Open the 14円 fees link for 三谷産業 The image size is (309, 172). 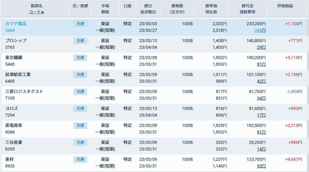coord(261,149)
